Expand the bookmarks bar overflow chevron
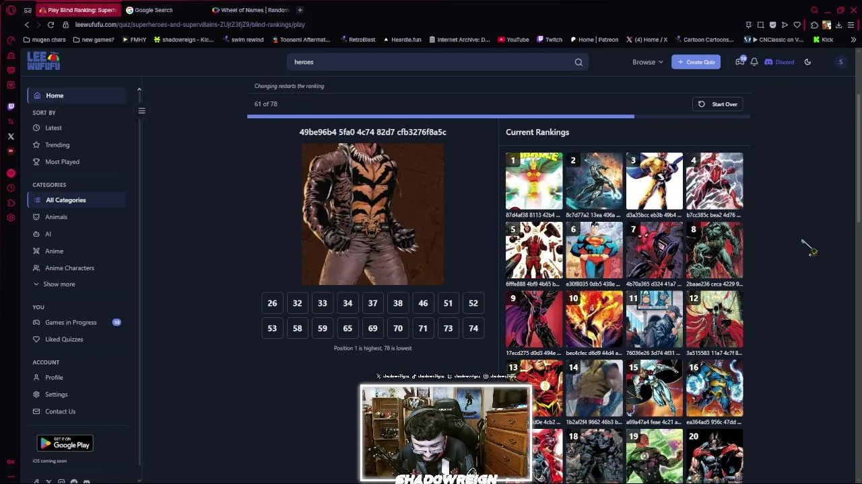 point(853,40)
